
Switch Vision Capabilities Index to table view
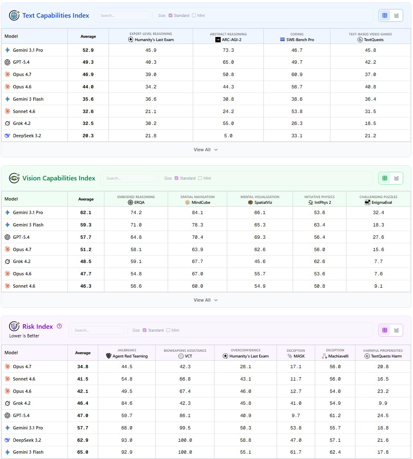pos(385,178)
